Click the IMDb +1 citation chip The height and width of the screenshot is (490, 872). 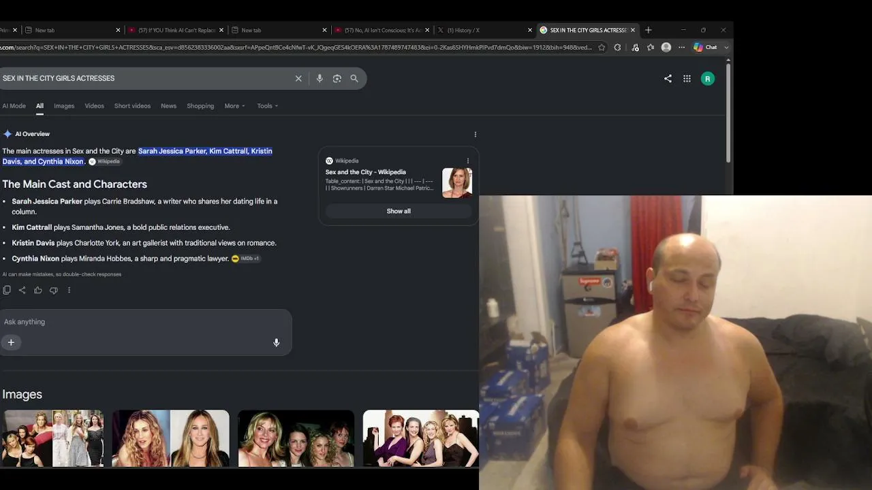[246, 259]
